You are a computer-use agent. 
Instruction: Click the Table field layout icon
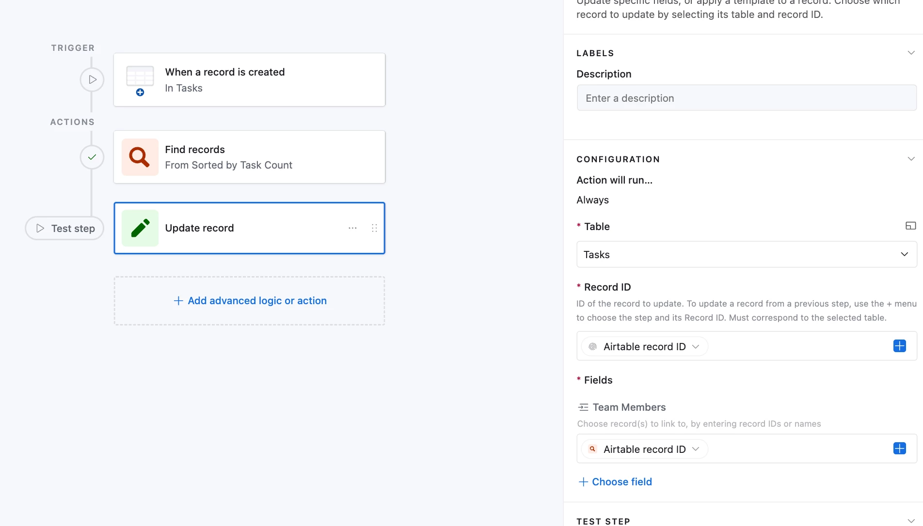point(910,226)
